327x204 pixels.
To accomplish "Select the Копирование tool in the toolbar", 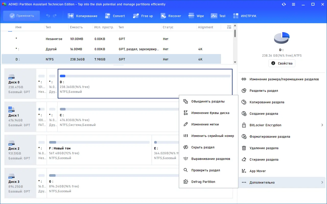I will (83, 16).
